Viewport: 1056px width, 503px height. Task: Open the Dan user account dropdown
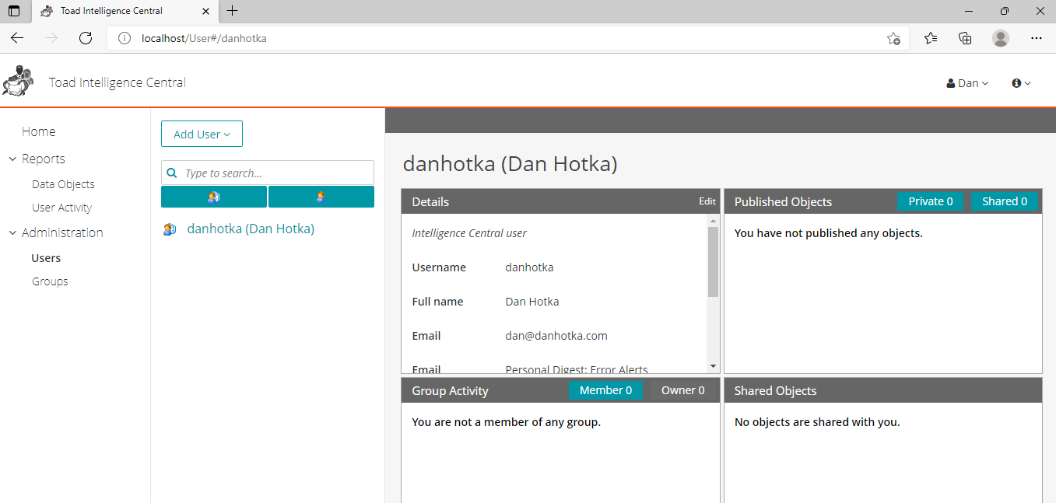click(967, 83)
